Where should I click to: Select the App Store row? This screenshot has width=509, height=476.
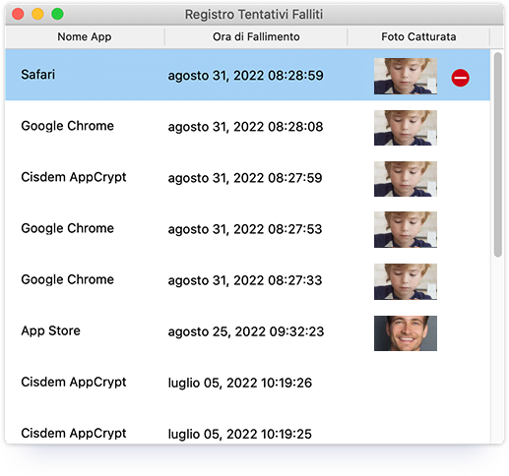point(248,331)
